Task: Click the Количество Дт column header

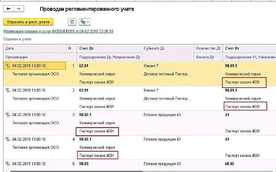Action: coord(208,48)
